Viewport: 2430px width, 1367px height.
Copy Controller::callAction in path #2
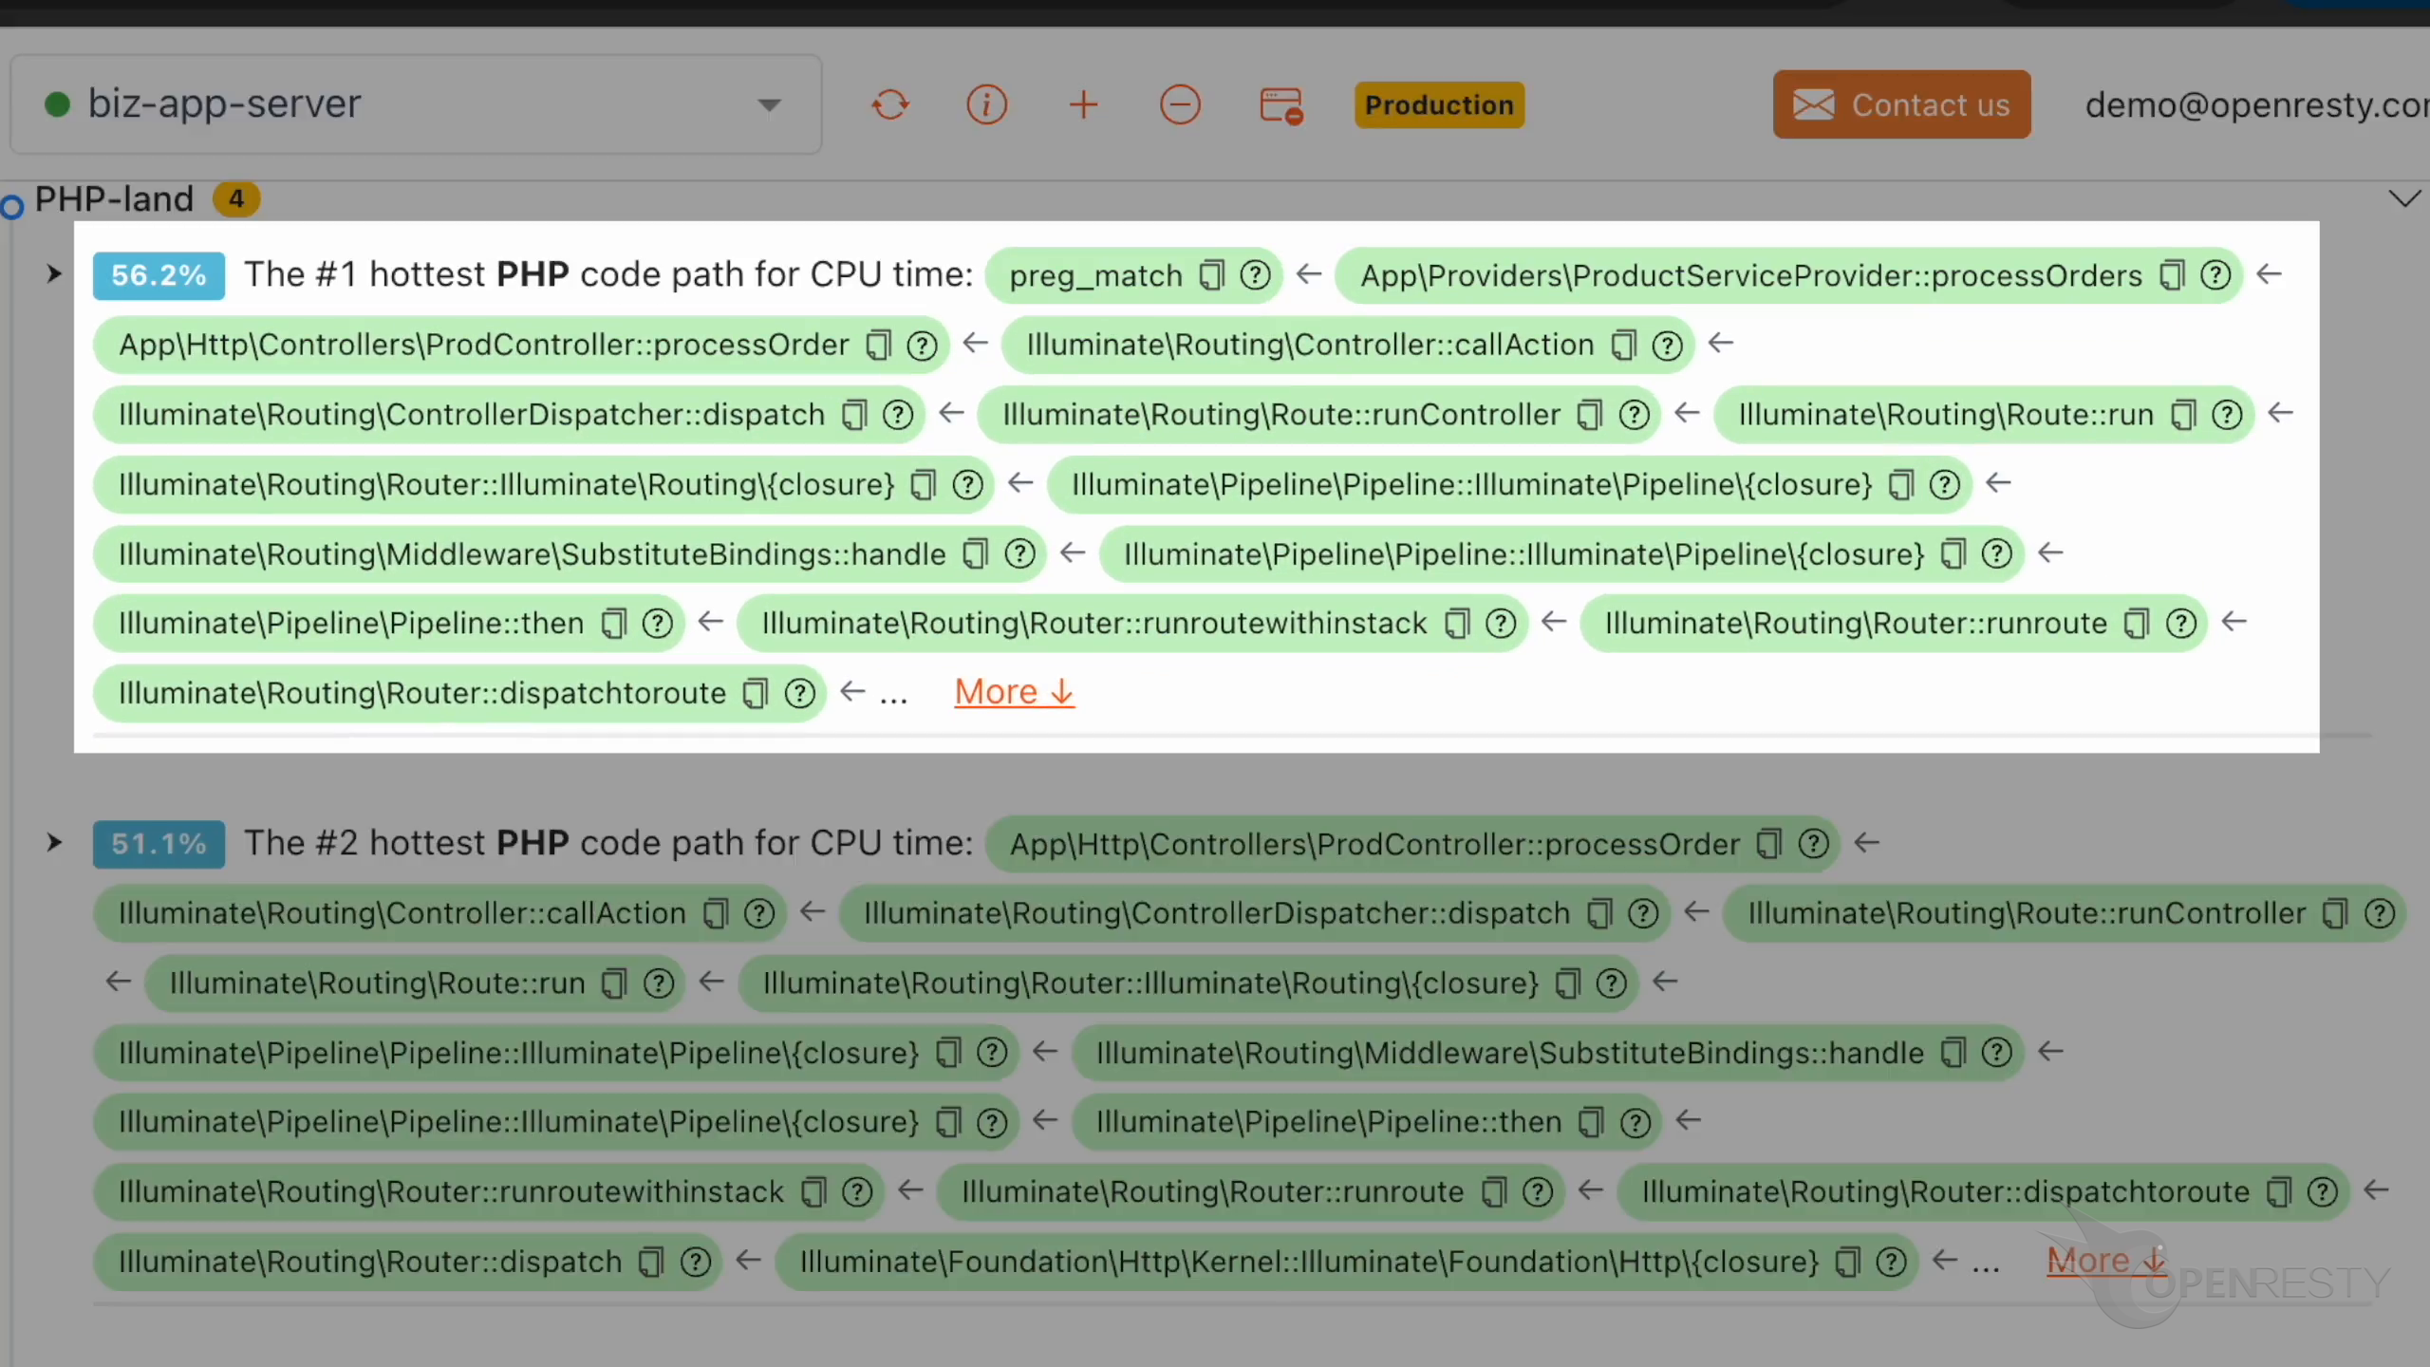click(716, 914)
